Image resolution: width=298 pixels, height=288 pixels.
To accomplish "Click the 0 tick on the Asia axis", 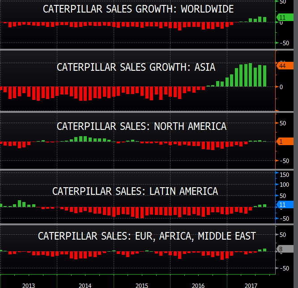I will point(281,87).
